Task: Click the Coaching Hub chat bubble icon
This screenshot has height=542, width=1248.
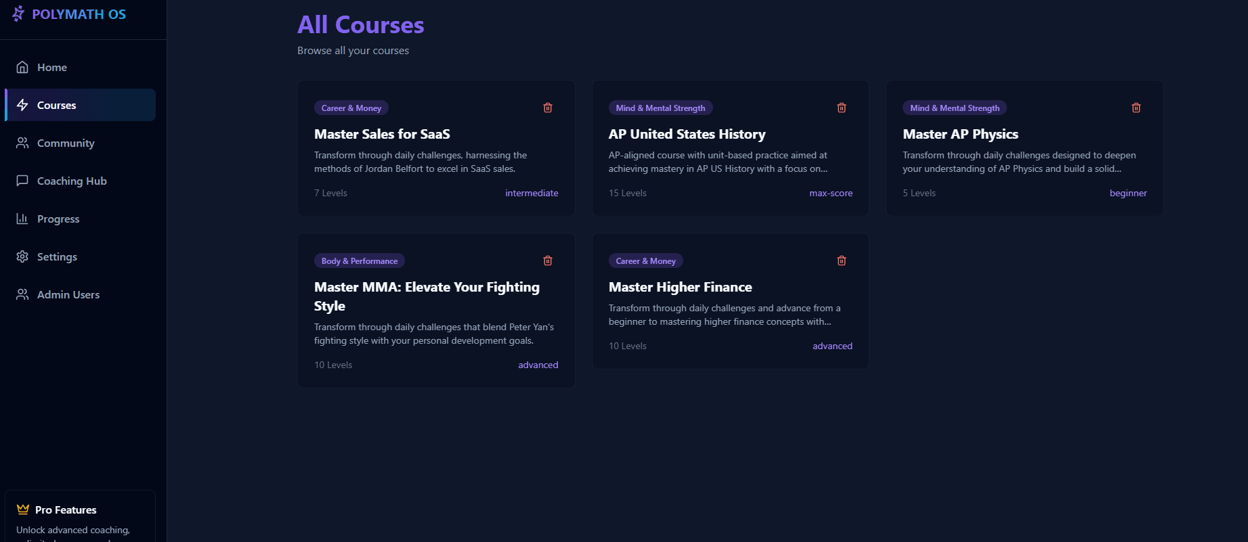Action: point(22,181)
